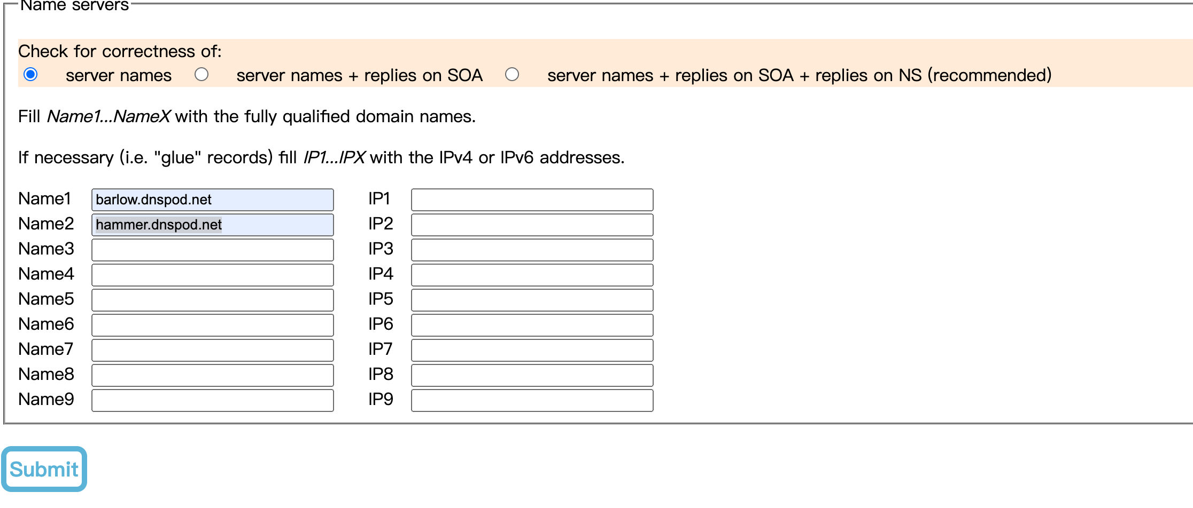Click into the Name5 input field
Image resolution: width=1193 pixels, height=508 pixels.
point(212,300)
